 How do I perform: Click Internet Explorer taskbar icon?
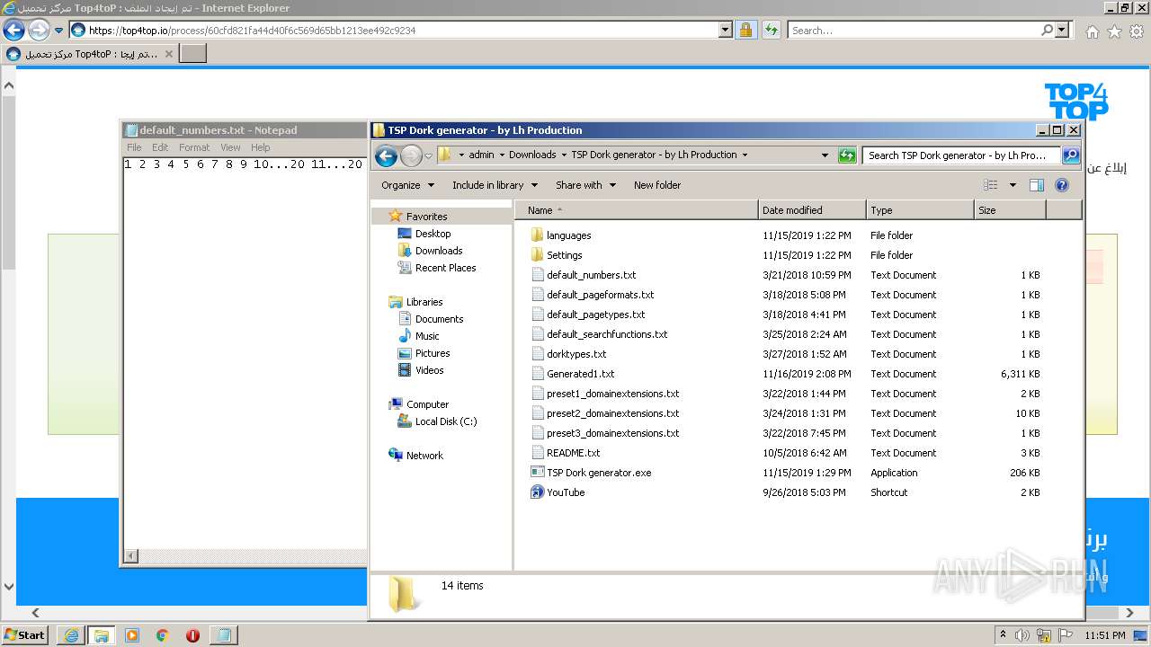[x=71, y=635]
